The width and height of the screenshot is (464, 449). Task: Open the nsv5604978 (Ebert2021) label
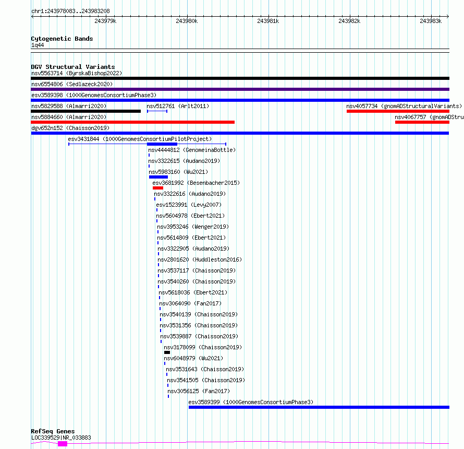click(x=190, y=216)
